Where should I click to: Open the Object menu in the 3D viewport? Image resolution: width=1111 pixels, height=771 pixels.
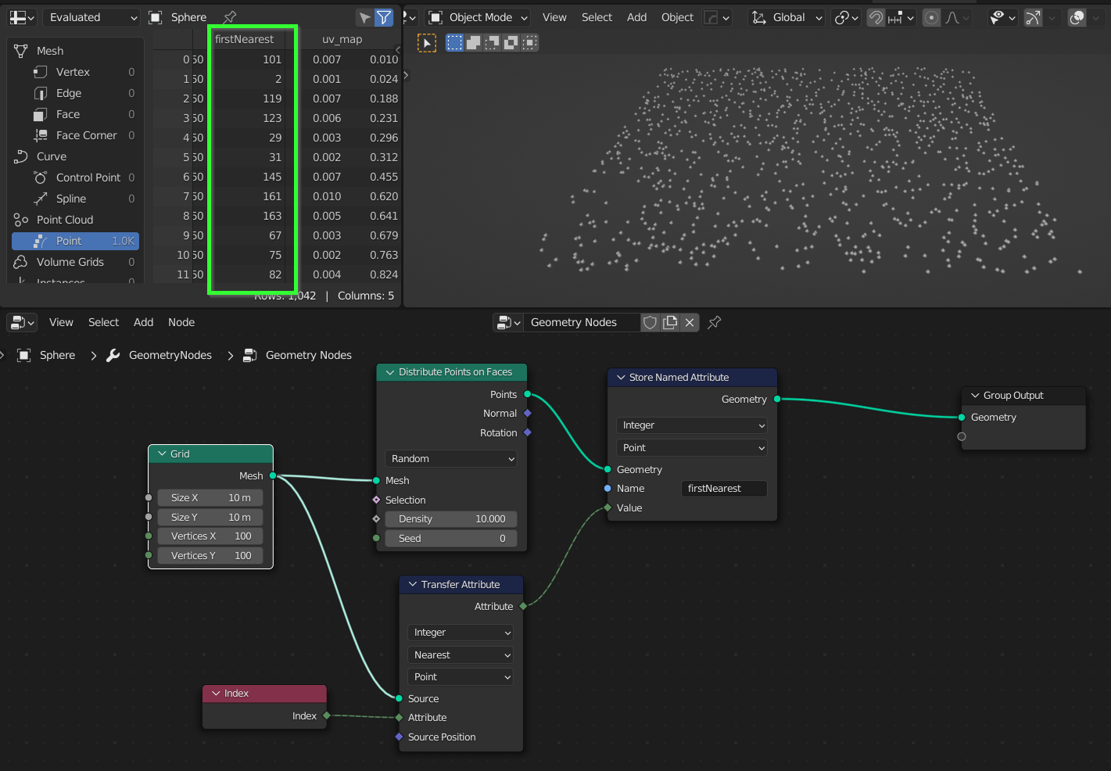pos(677,17)
